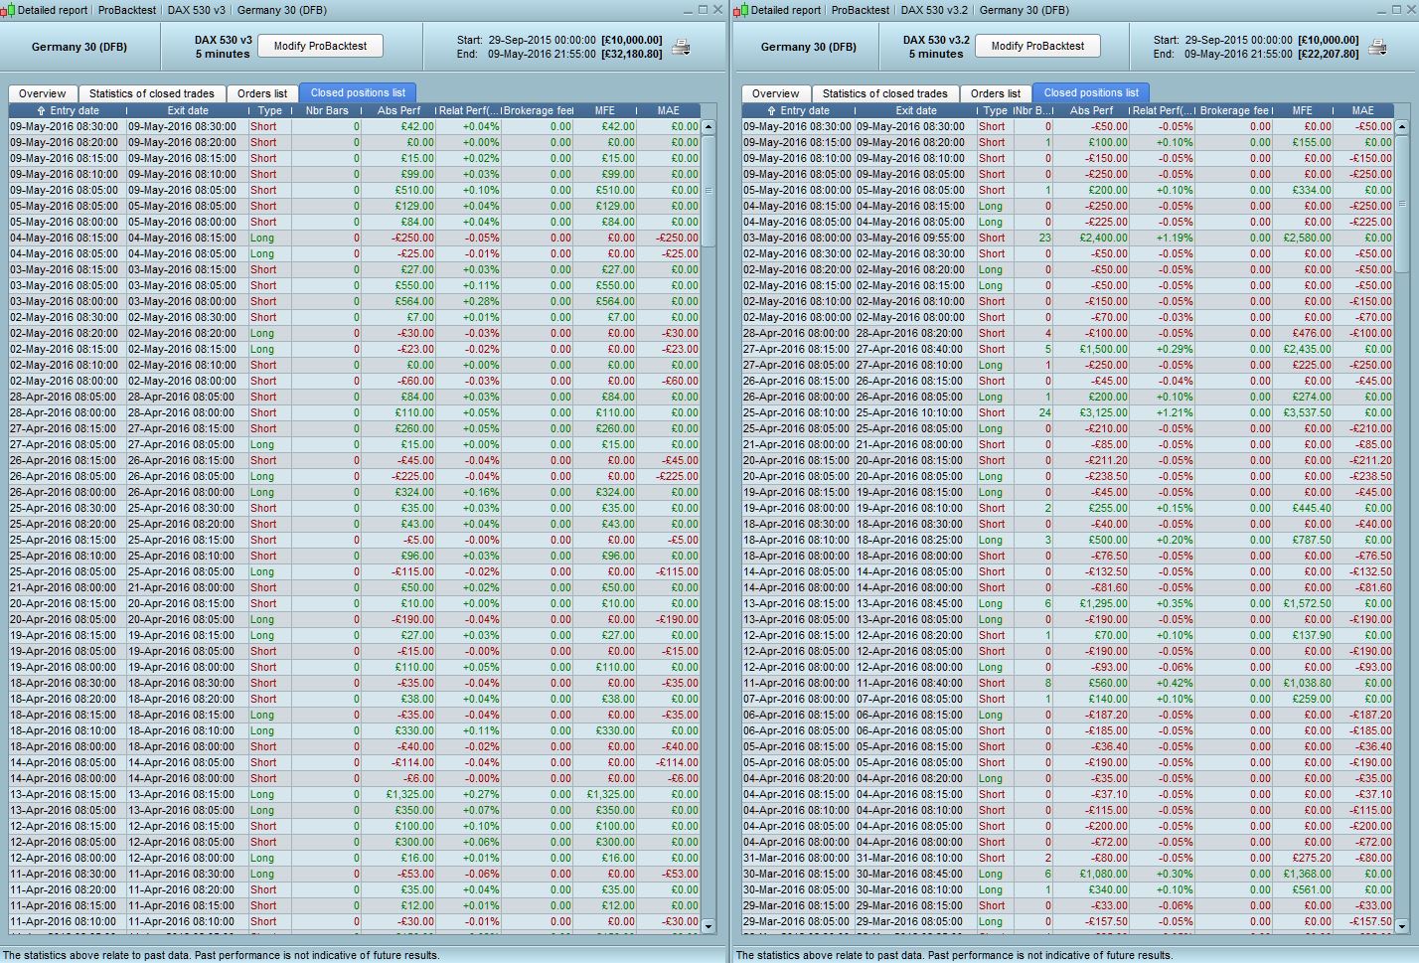Select Closed positions list tab in DAX 530 v3.2 window
This screenshot has width=1419, height=963.
1091,93
